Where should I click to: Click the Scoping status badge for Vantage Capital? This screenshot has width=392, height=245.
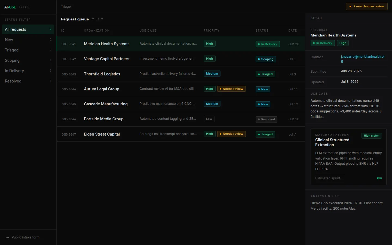[x=266, y=59]
